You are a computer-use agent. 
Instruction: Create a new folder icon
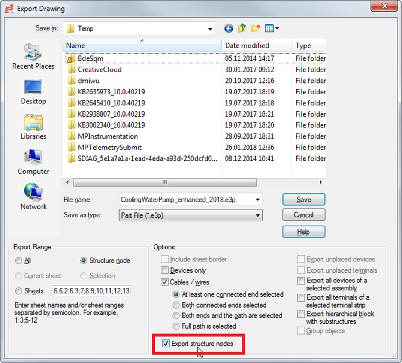pyautogui.click(x=256, y=28)
